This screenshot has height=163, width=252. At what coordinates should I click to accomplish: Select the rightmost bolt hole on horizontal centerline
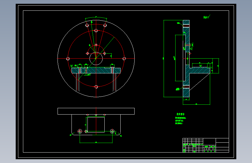[124, 59]
